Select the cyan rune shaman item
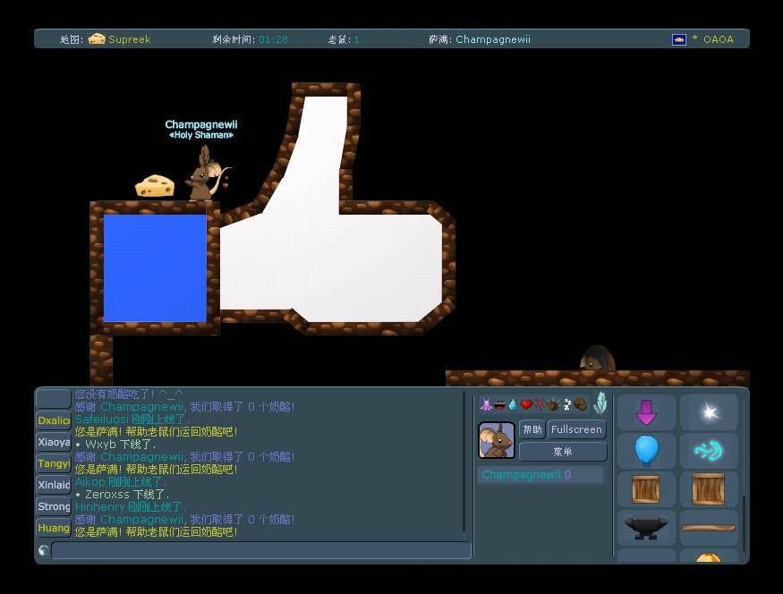 pyautogui.click(x=709, y=450)
